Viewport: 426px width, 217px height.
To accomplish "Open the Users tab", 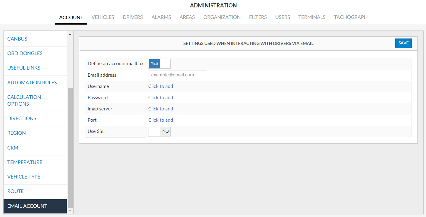I will pos(282,17).
